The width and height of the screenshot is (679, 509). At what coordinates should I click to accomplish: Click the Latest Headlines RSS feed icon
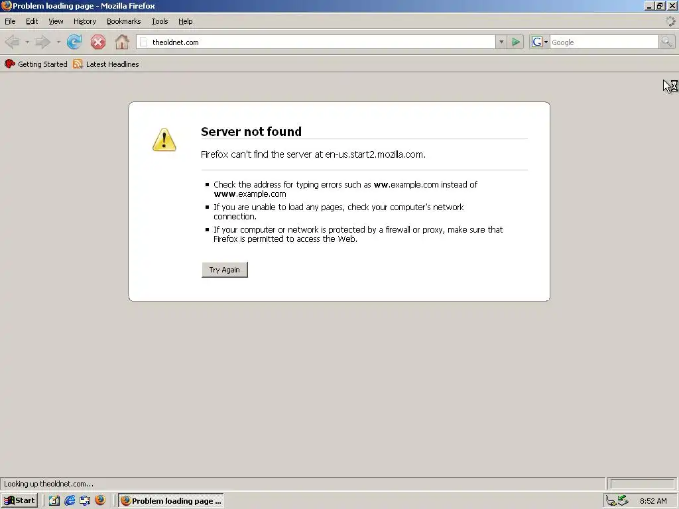pos(78,64)
